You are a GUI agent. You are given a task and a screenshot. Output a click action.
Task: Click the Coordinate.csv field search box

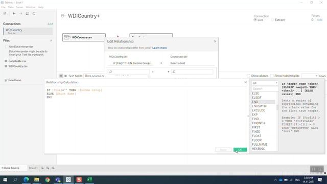point(192,72)
